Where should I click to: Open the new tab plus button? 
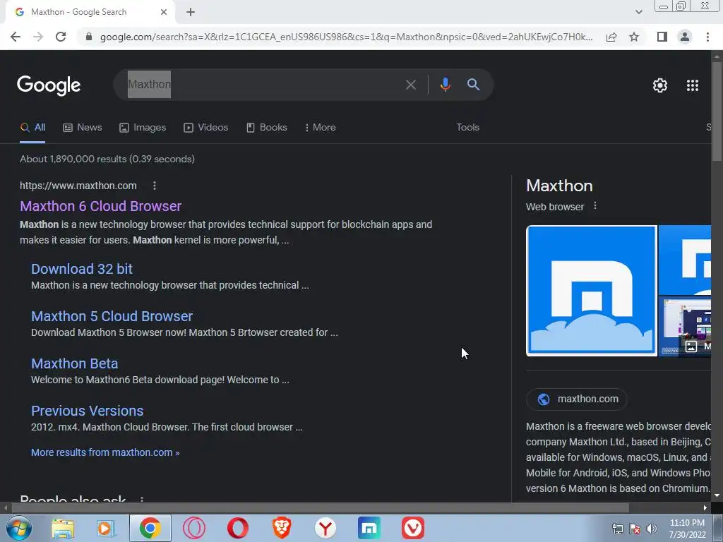point(191,12)
